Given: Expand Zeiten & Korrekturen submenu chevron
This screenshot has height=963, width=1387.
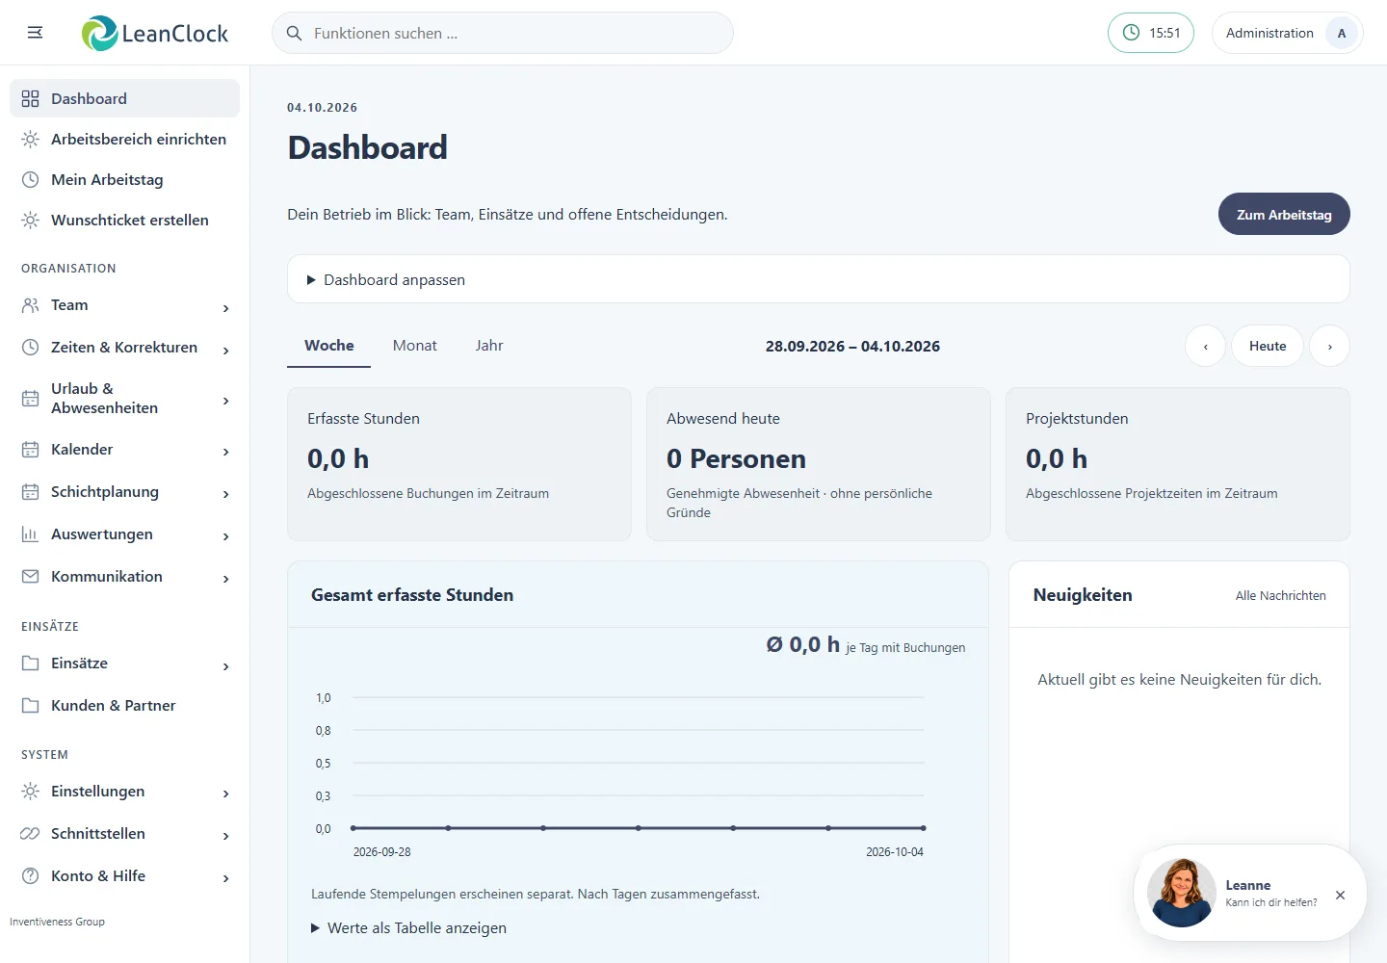Looking at the screenshot, I should coord(226,351).
